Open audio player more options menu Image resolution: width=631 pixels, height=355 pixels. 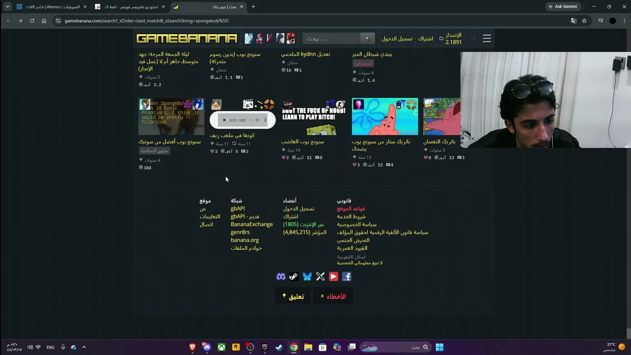click(265, 120)
